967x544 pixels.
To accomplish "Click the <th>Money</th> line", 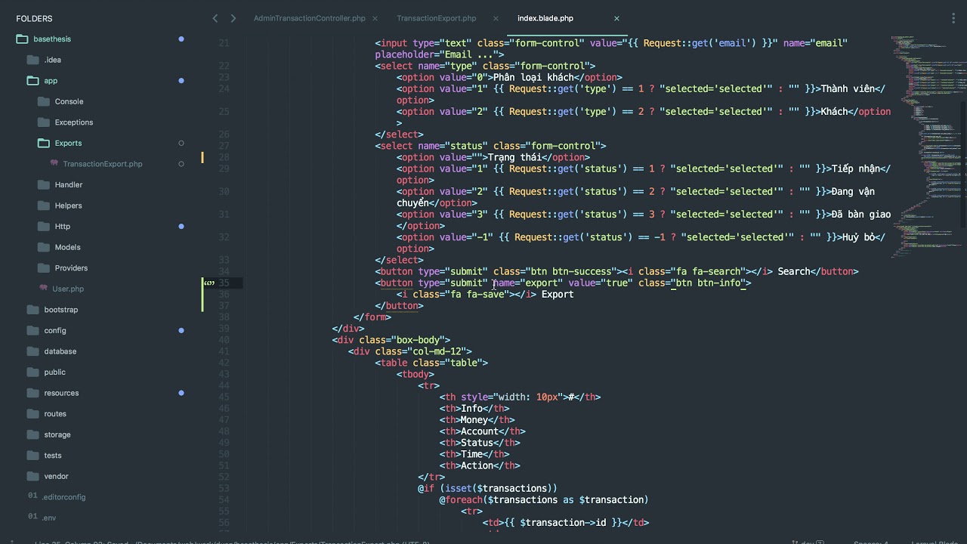I will (x=477, y=419).
